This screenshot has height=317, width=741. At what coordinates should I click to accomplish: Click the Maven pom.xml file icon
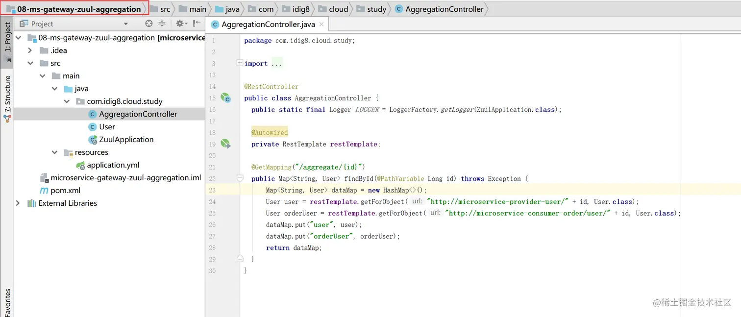[x=44, y=191]
